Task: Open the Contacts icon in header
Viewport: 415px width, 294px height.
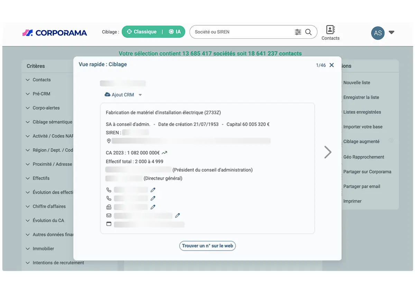Action: [x=331, y=33]
